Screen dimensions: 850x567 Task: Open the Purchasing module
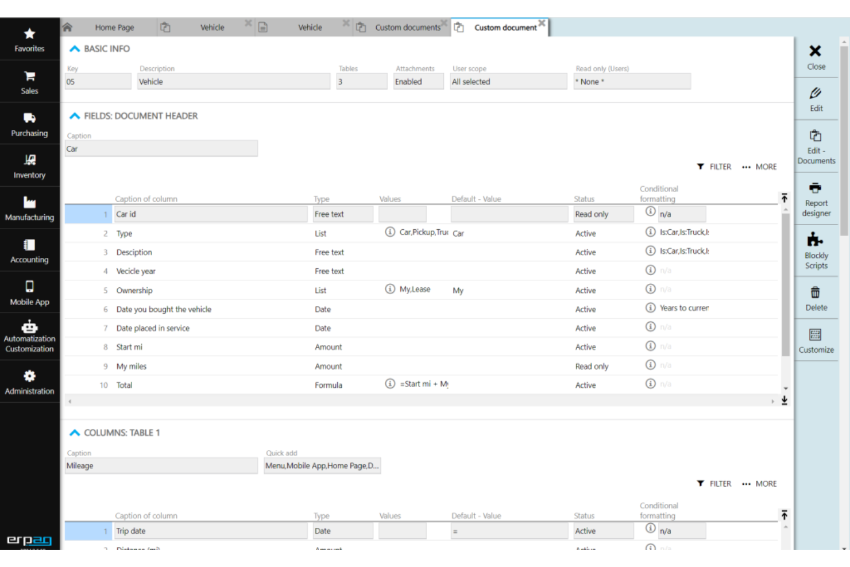29,124
